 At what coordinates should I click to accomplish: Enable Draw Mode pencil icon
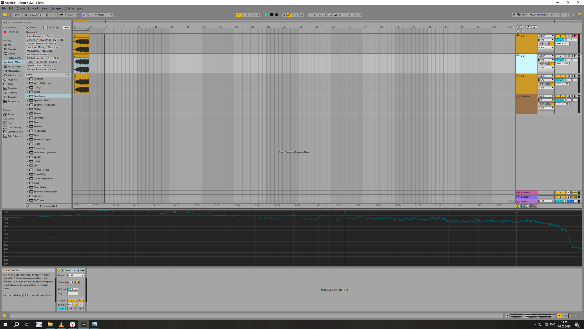[x=514, y=15]
